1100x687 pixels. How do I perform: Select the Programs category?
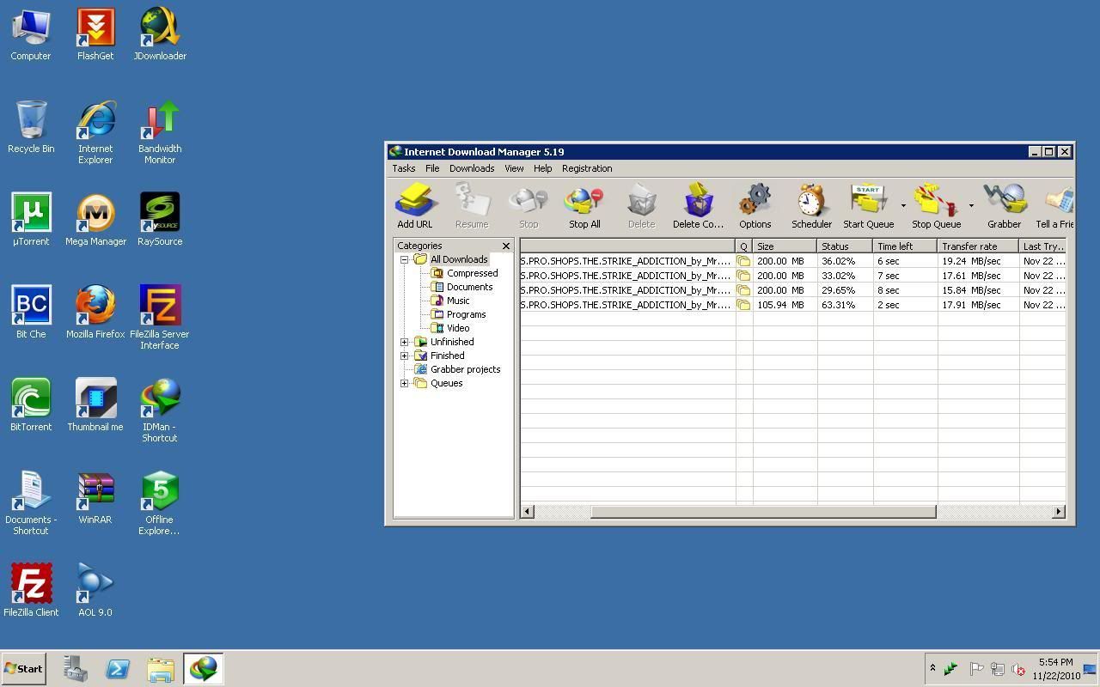466,314
